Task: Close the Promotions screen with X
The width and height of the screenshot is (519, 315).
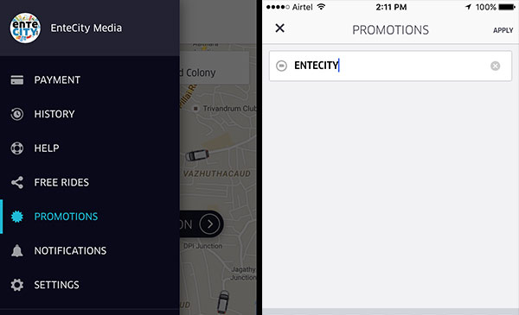Action: tap(280, 28)
